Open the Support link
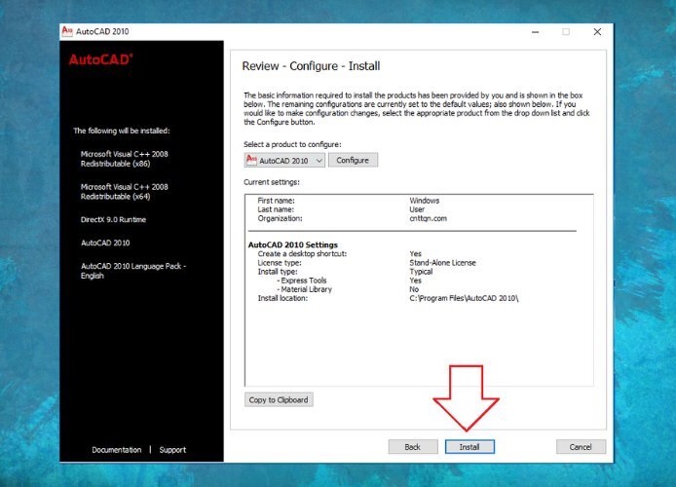 coord(172,450)
